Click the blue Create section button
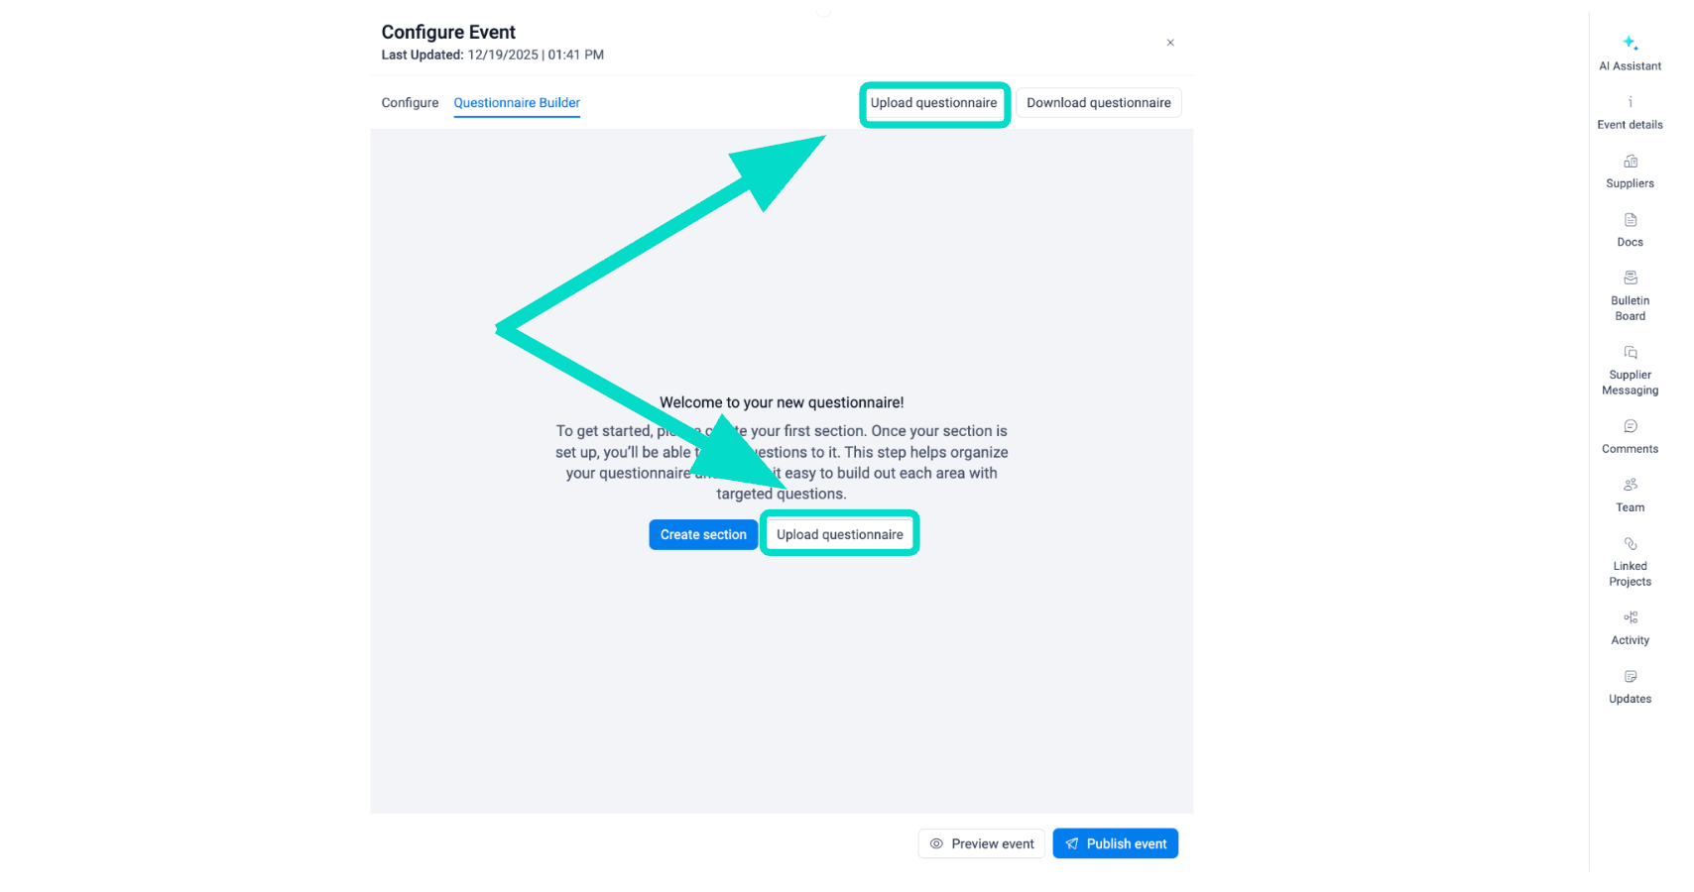Screen dimensions: 1694x892 coord(703,535)
